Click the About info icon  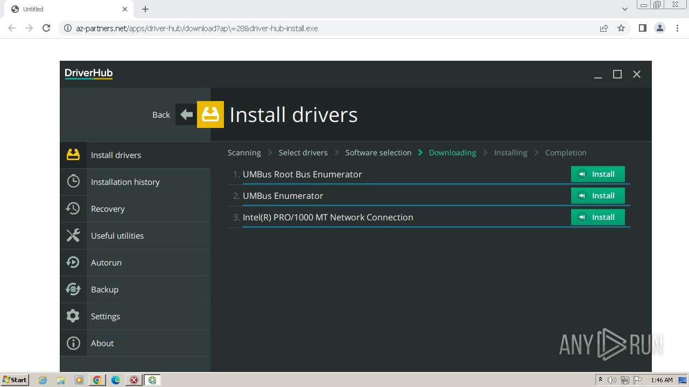click(x=73, y=343)
